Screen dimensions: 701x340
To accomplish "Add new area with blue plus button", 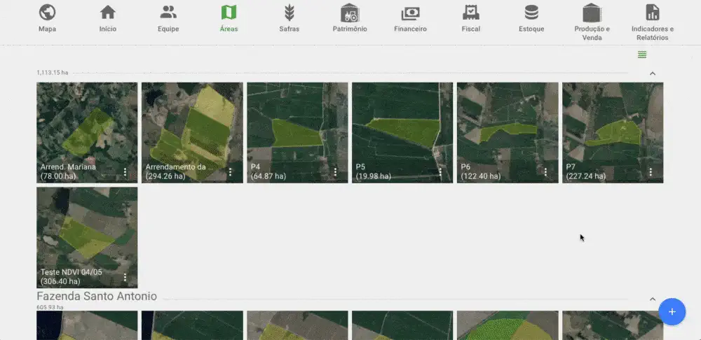I will [x=672, y=311].
